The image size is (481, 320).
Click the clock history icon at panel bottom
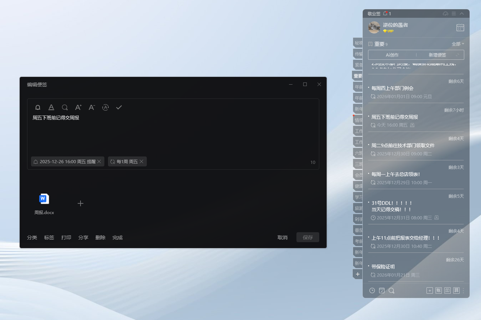coord(372,290)
